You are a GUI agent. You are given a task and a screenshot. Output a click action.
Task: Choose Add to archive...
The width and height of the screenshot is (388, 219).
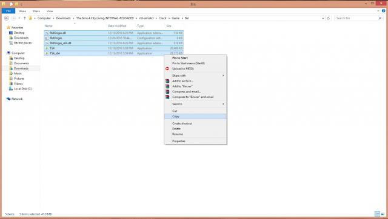click(x=195, y=81)
